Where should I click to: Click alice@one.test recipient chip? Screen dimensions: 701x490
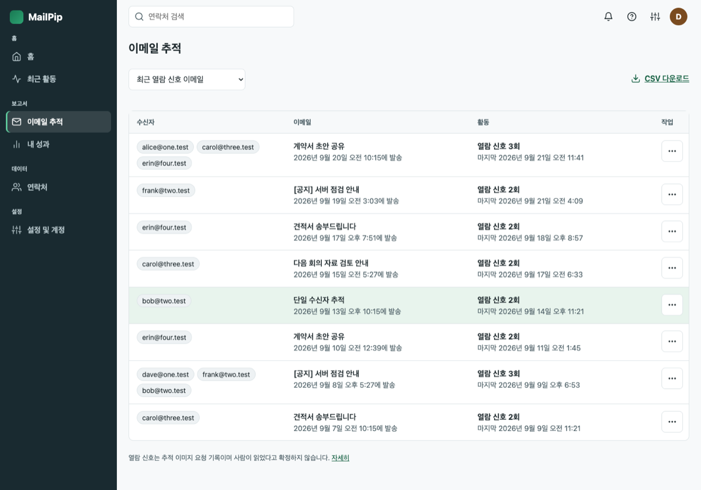click(165, 147)
